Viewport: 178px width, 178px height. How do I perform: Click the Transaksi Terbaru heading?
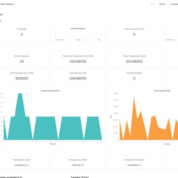click(x=80, y=177)
